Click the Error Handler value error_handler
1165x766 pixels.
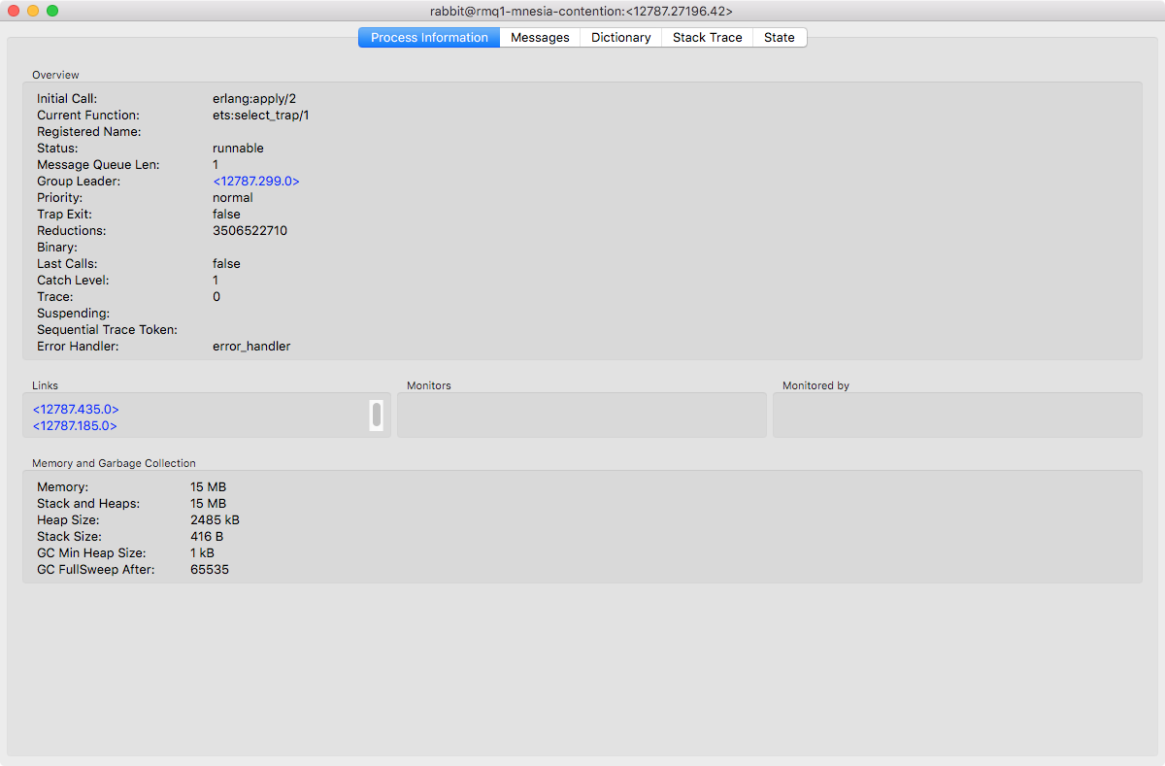251,347
